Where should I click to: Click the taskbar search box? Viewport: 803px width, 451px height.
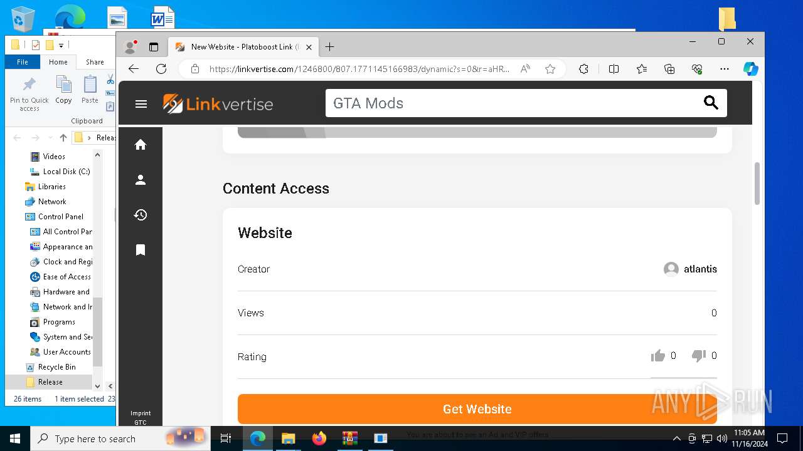coord(120,438)
